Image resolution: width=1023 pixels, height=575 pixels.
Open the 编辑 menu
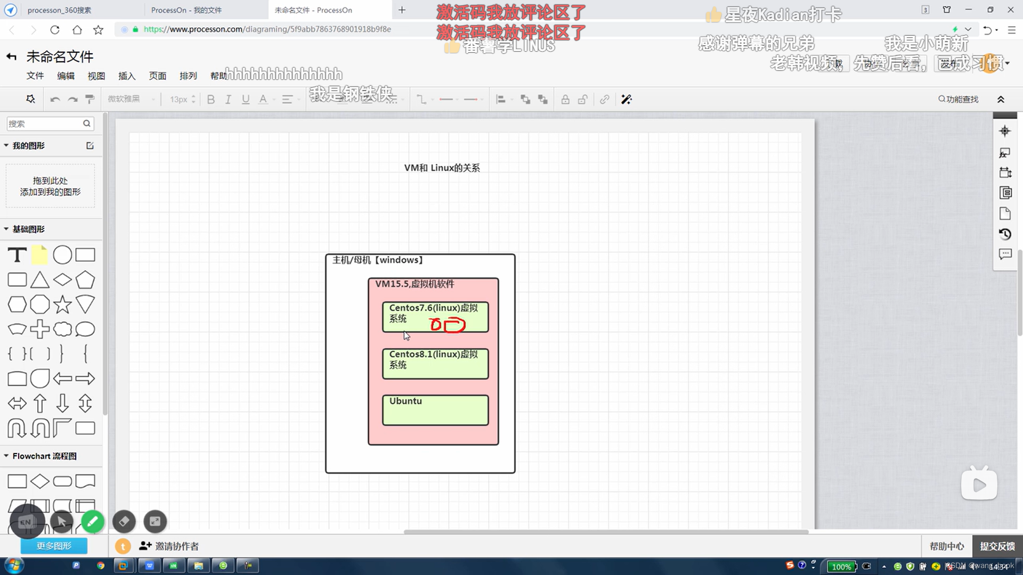(66, 76)
